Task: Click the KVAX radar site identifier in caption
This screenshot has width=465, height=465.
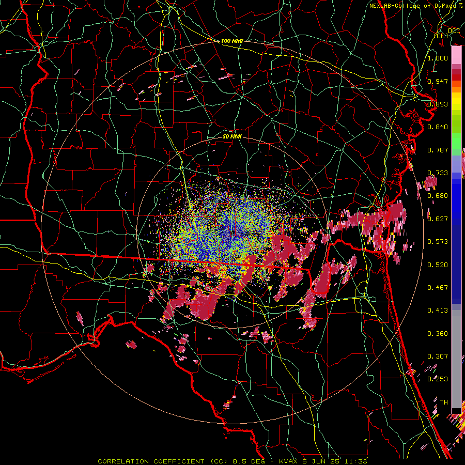Action: [x=289, y=461]
